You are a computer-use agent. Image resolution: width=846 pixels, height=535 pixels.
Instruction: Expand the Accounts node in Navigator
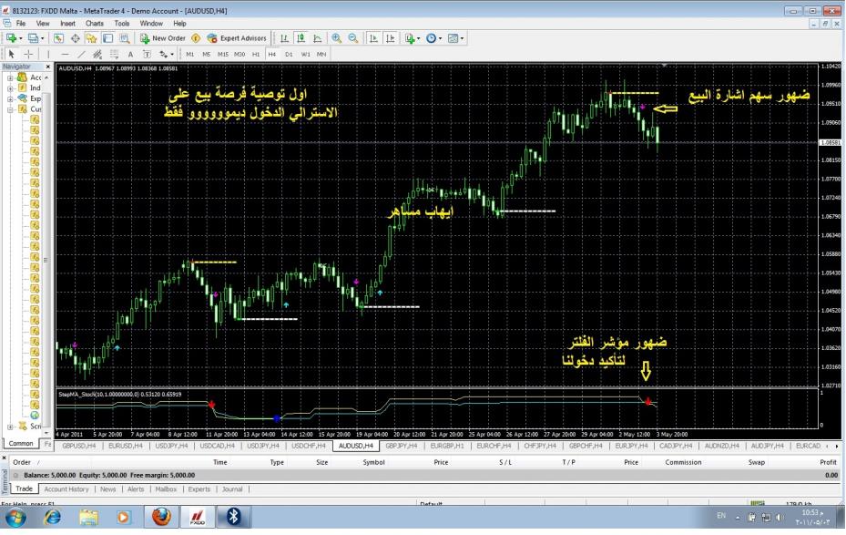coord(11,77)
